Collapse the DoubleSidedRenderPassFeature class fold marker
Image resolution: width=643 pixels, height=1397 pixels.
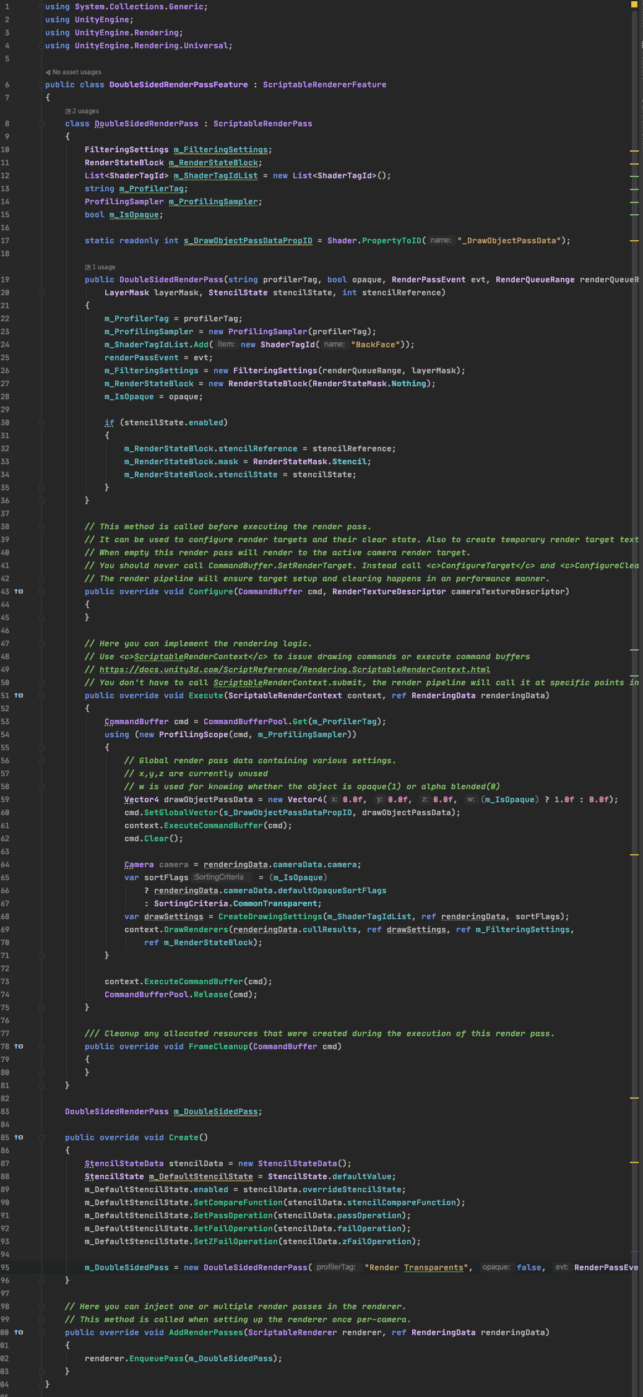(41, 85)
